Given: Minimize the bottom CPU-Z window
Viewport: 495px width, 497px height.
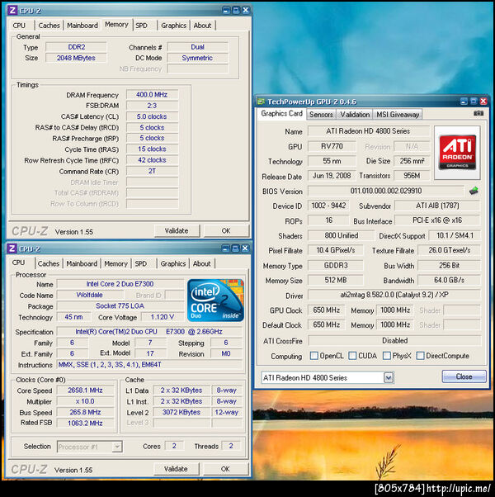Looking at the screenshot, I should pyautogui.click(x=225, y=248).
